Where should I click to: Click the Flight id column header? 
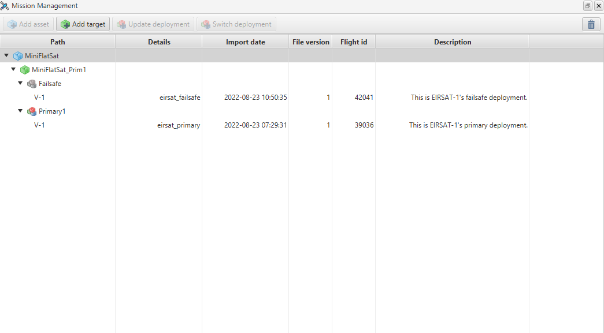[x=354, y=42]
